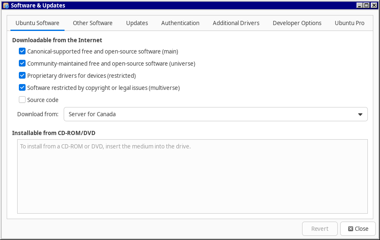Toggle Community-maintained software (universe) checkbox
This screenshot has height=240, width=380.
[22, 64]
